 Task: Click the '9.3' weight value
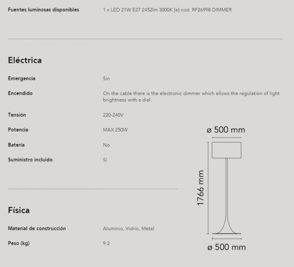(106, 243)
